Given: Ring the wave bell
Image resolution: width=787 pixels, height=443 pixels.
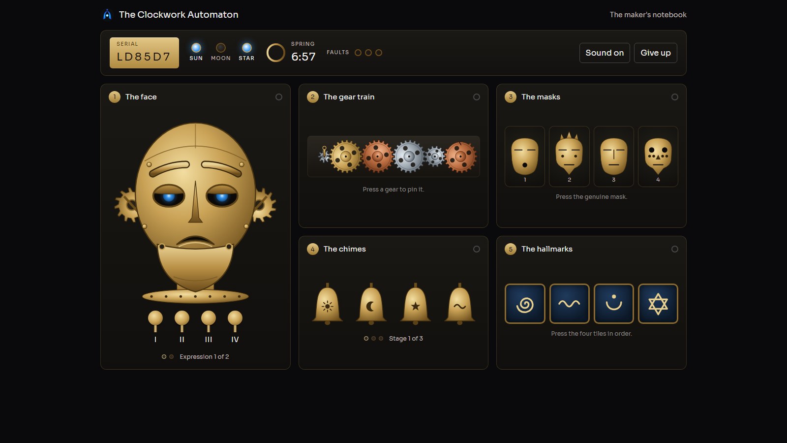Looking at the screenshot, I should (x=459, y=304).
